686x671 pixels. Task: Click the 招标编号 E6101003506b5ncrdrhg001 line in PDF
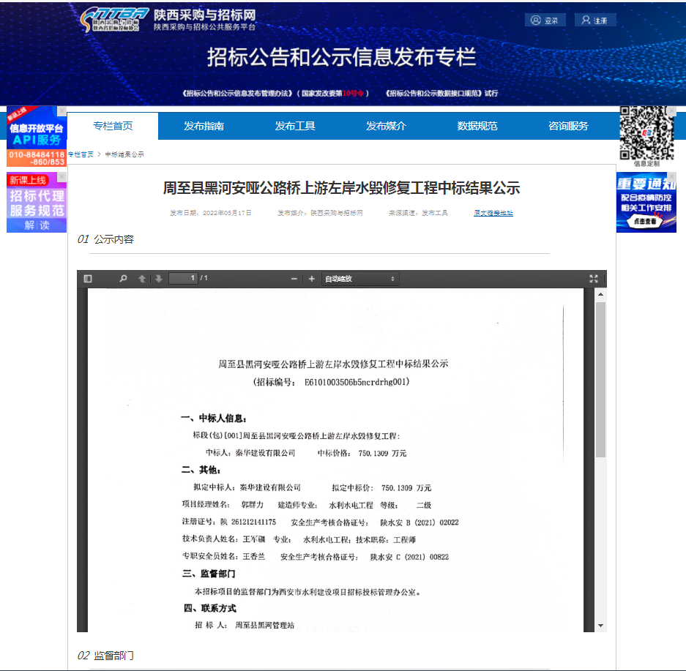(x=331, y=382)
